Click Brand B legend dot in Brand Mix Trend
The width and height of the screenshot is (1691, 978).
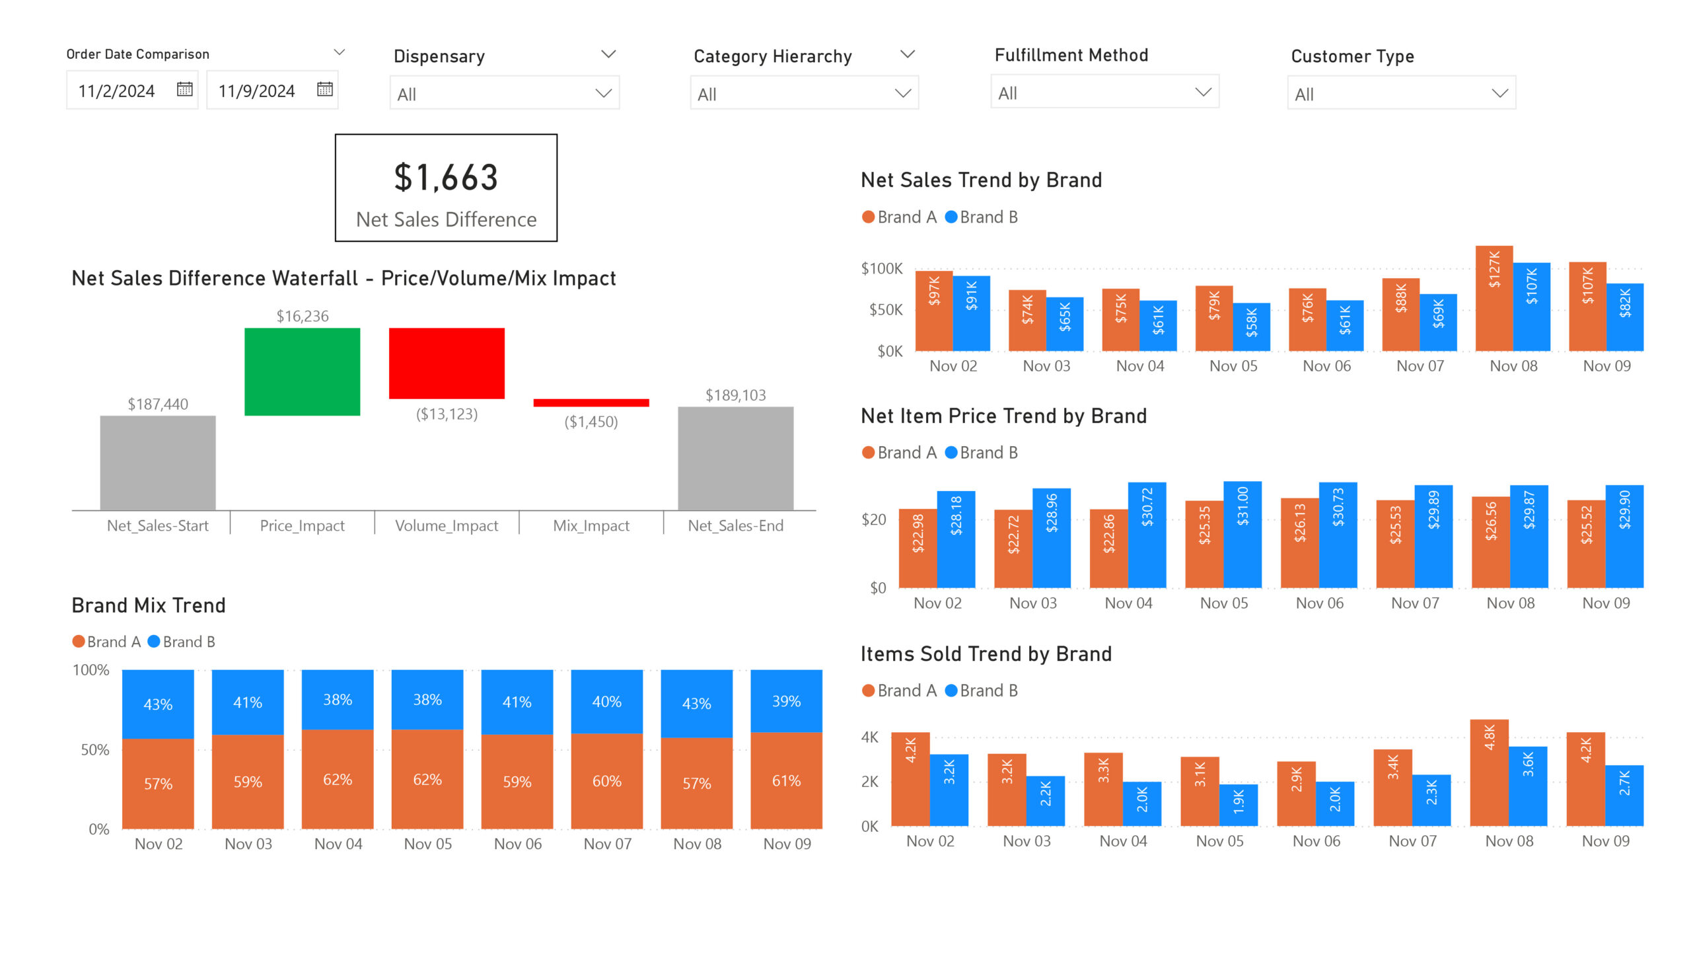[154, 642]
